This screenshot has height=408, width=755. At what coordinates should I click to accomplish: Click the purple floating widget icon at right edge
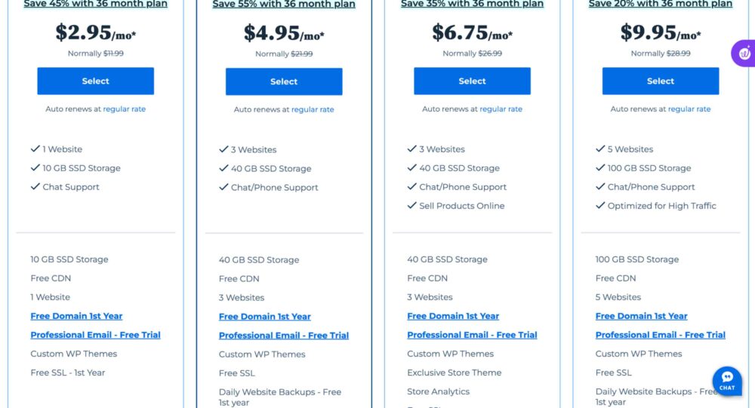[744, 53]
